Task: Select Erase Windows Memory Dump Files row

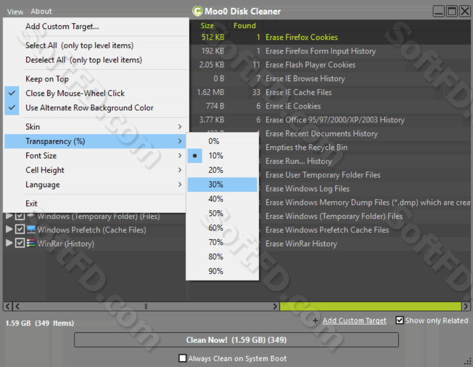Action: pos(365,203)
